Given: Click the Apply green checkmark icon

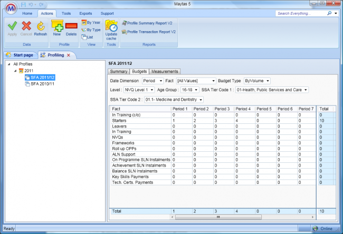Looking at the screenshot, I should coord(12,26).
